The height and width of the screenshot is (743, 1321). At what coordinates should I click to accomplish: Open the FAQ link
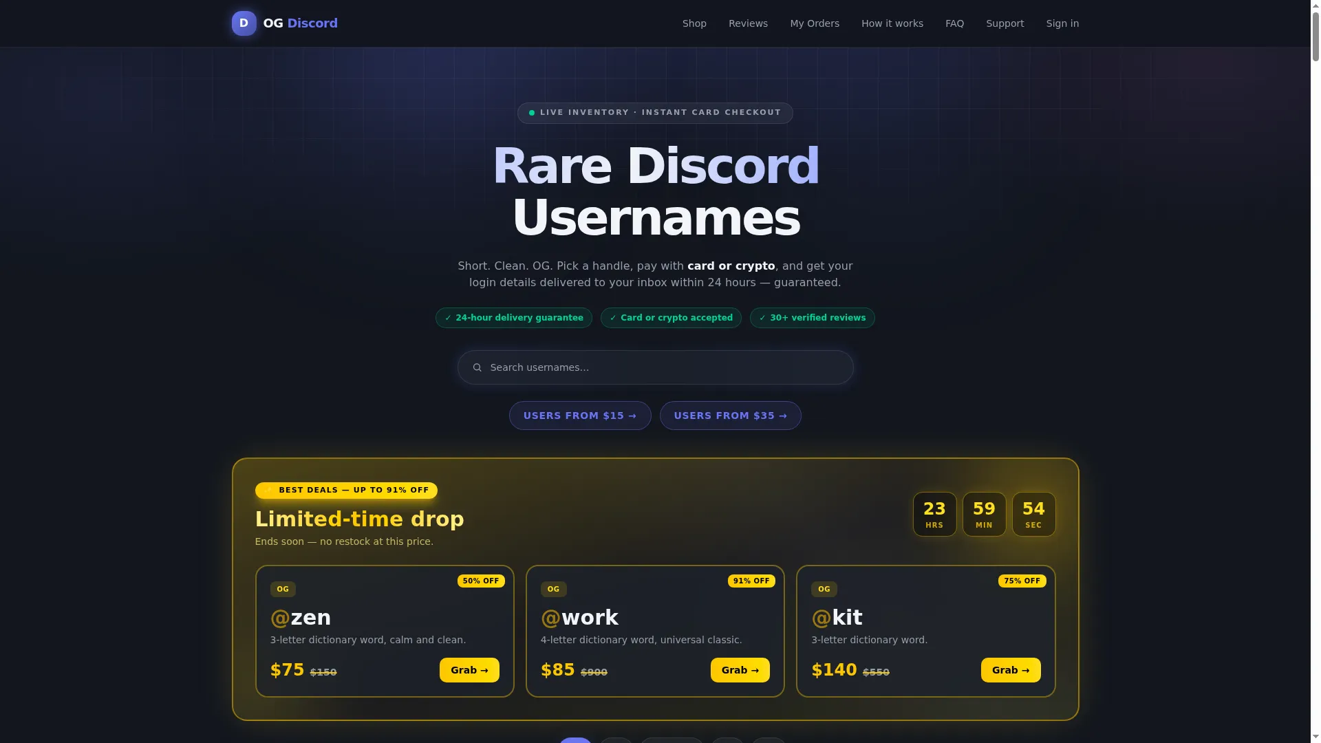click(x=954, y=23)
